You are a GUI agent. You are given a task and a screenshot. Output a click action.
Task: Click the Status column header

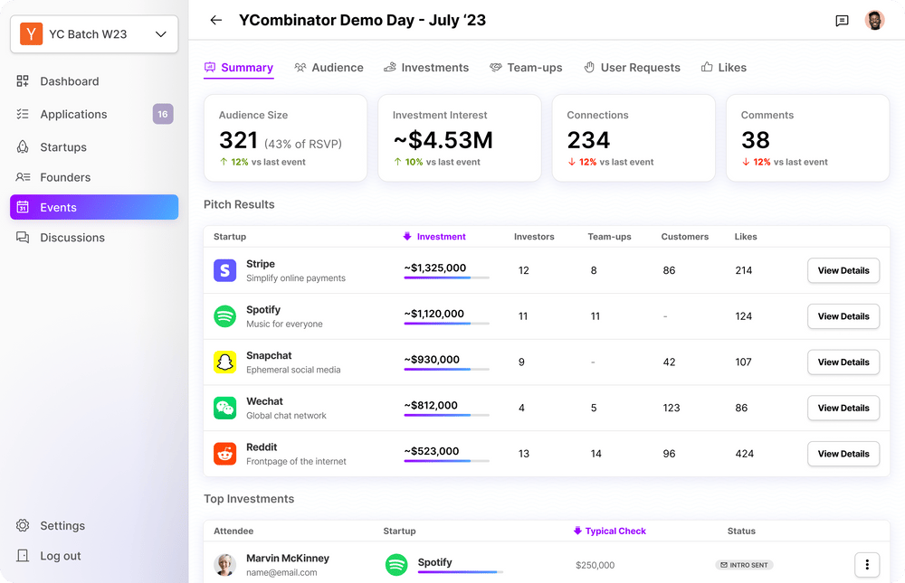pos(741,531)
